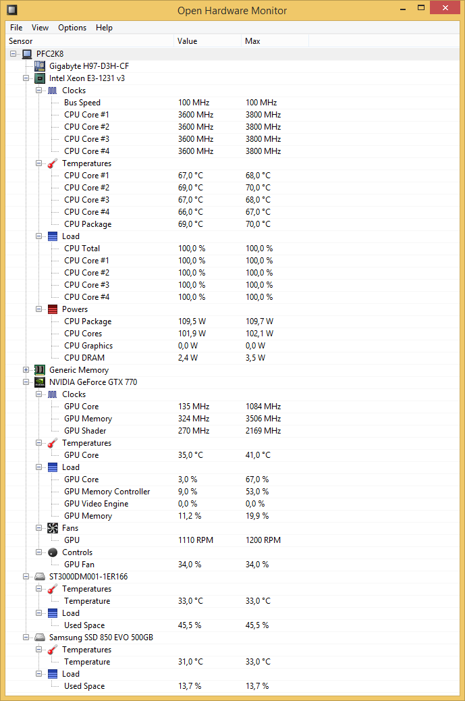The width and height of the screenshot is (465, 701).
Task: Click the Fans icon
Action: tap(52, 528)
